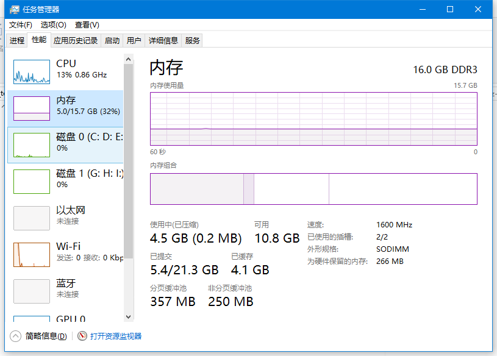
Task: Select the 以太网 Ethernet thumbnail
Action: (32, 218)
